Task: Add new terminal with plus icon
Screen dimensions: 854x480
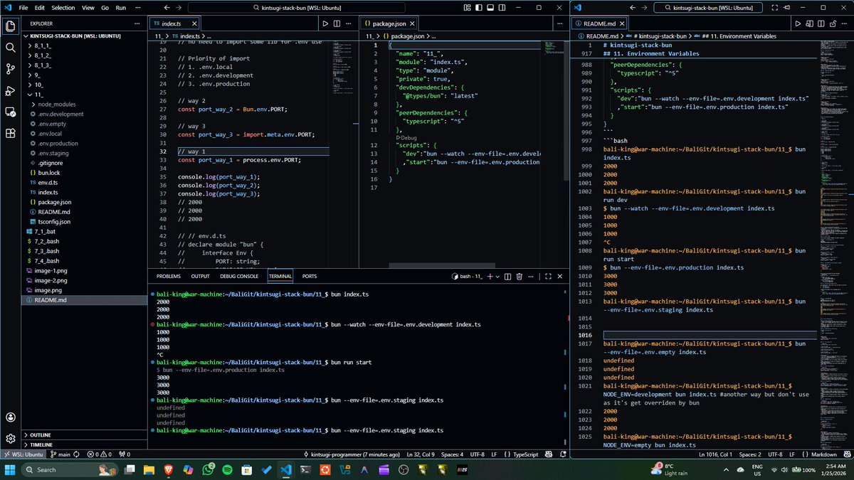Action: (490, 276)
